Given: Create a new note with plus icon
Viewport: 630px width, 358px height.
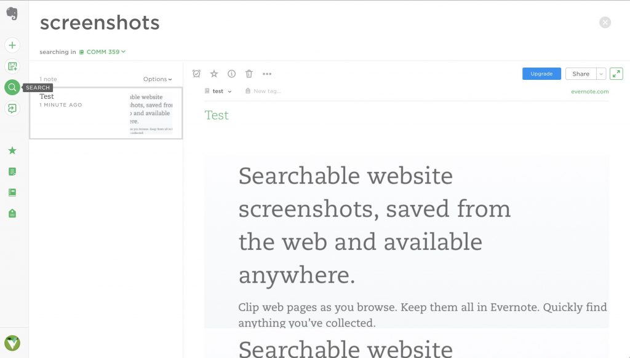Looking at the screenshot, I should [x=12, y=45].
